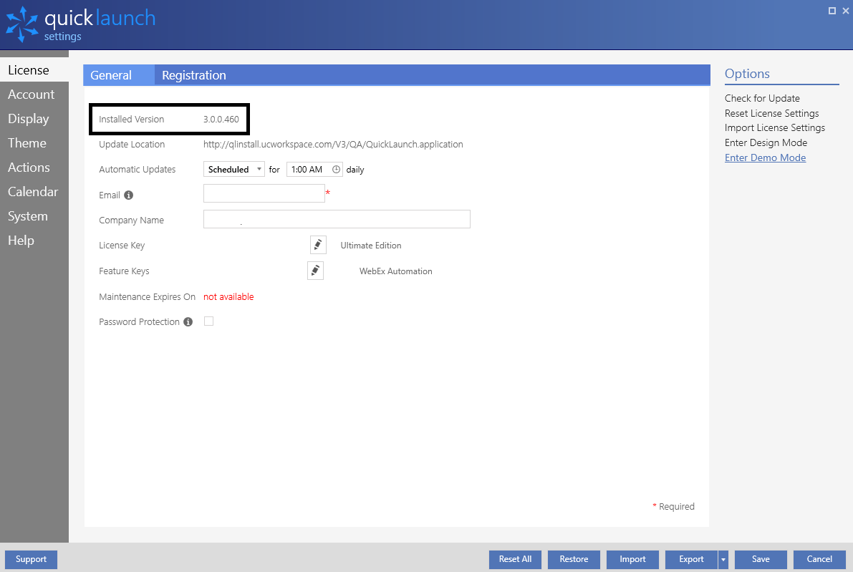Click inside the Email input field
The image size is (853, 572).
point(264,193)
